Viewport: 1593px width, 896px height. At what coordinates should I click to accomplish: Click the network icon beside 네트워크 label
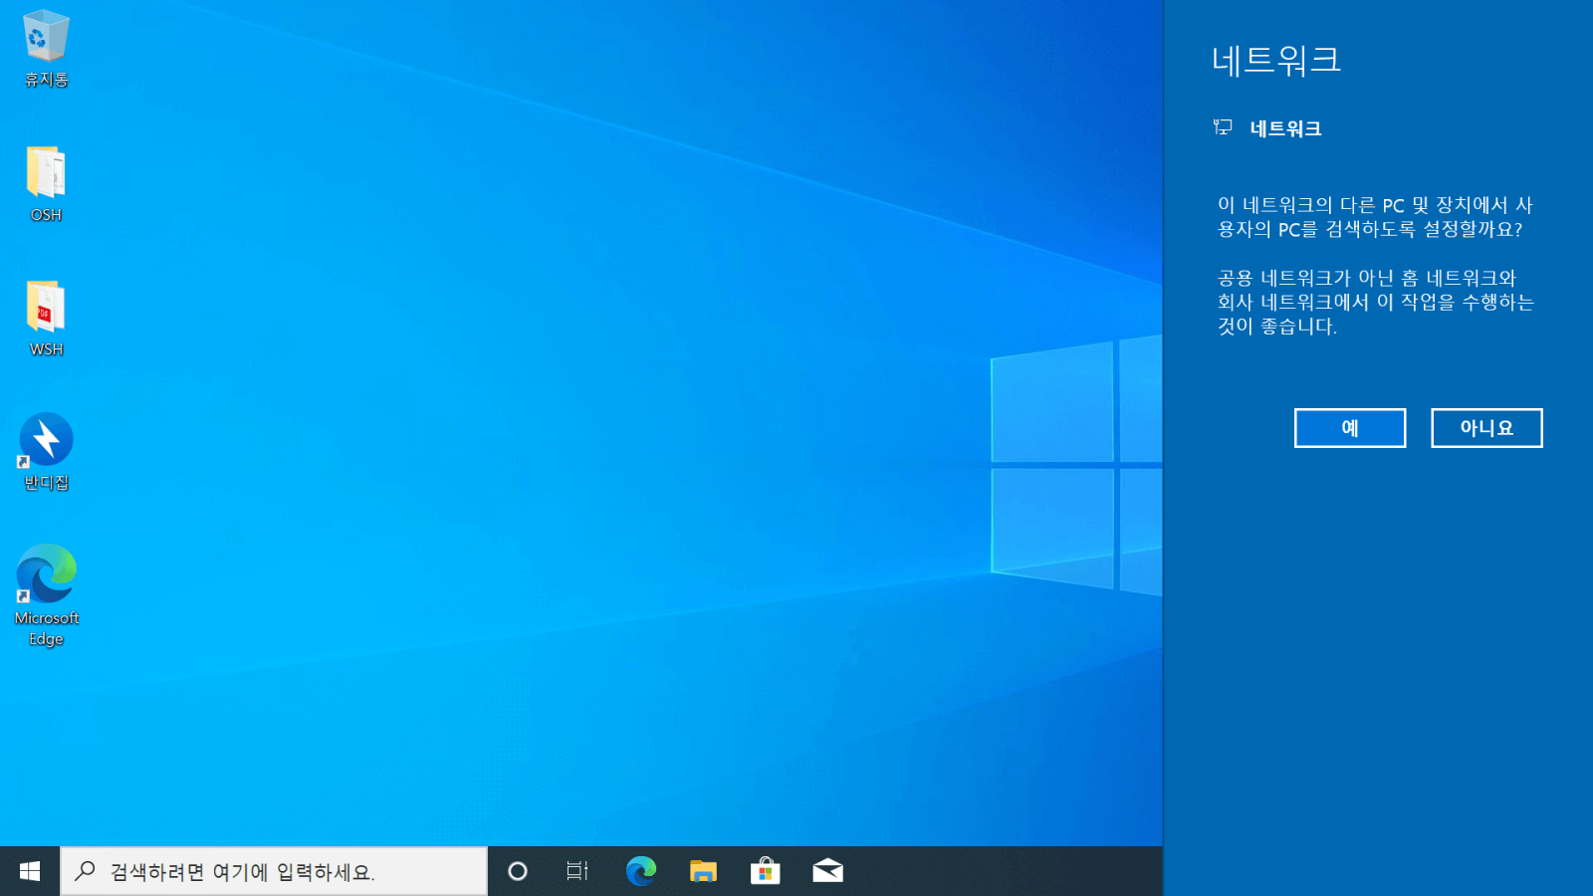click(1223, 127)
